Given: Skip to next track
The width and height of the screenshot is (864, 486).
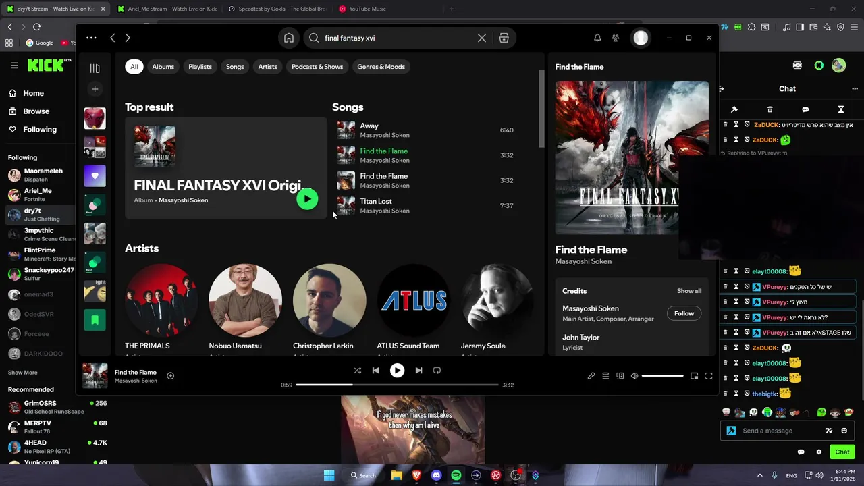Looking at the screenshot, I should [418, 371].
